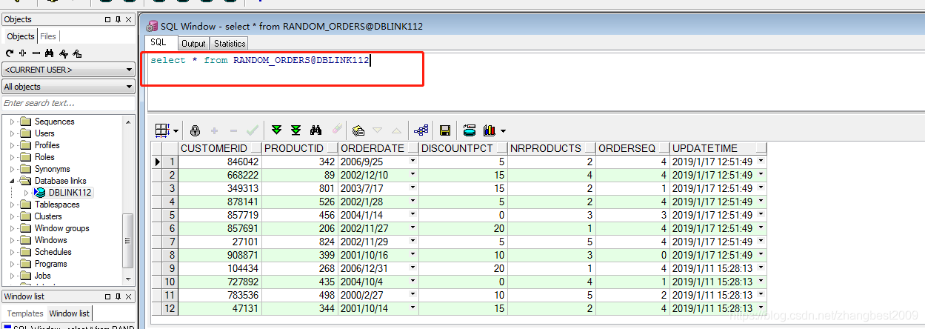Click the delete record minus icon in grid toolbar

(233, 130)
